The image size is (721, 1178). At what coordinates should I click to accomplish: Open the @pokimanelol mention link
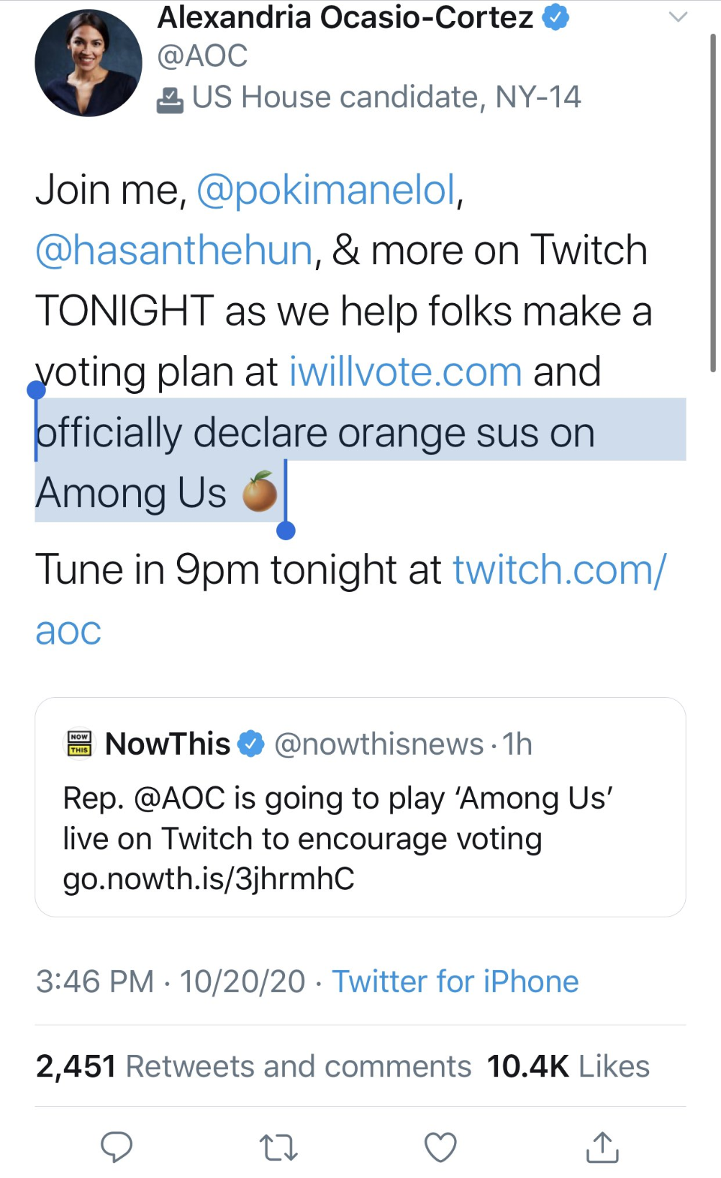pos(327,190)
